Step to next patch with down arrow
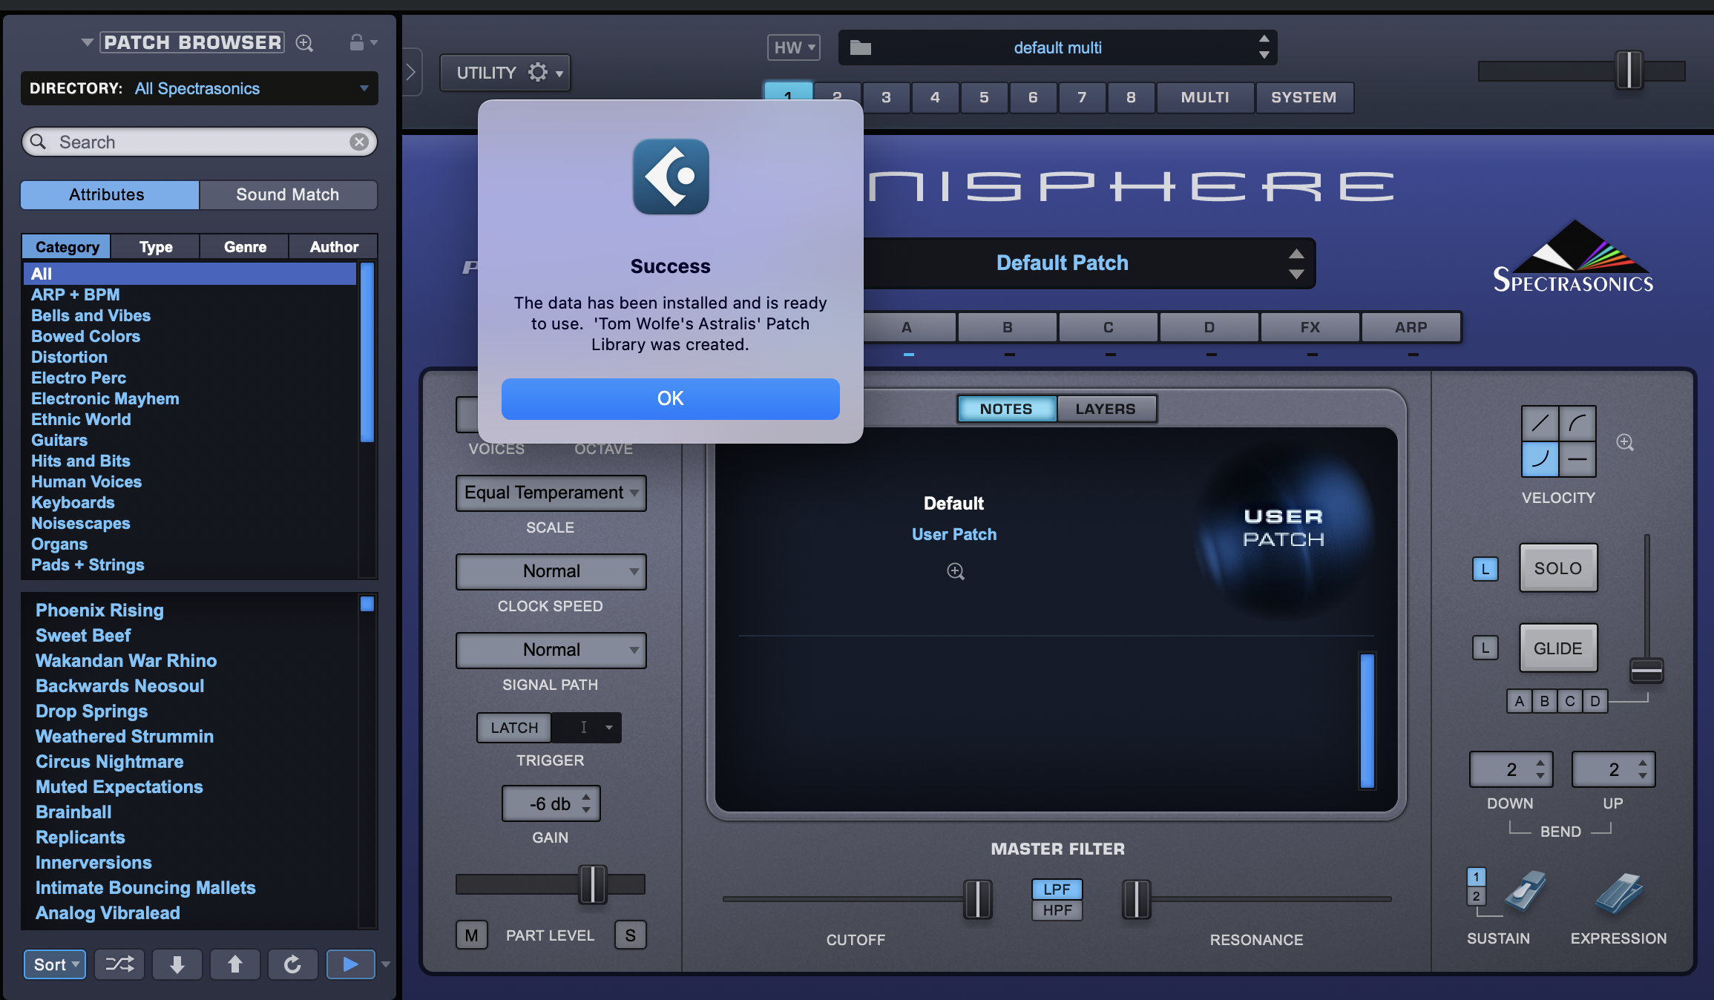The height and width of the screenshot is (1000, 1714). pyautogui.click(x=177, y=964)
